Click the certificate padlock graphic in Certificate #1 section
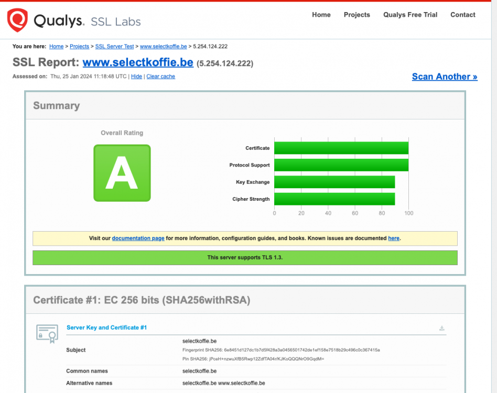 [47, 334]
